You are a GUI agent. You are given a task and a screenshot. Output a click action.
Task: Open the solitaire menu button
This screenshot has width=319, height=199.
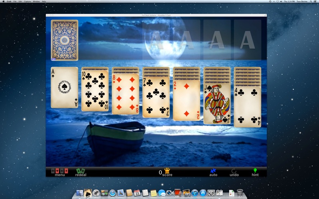[x=59, y=172]
